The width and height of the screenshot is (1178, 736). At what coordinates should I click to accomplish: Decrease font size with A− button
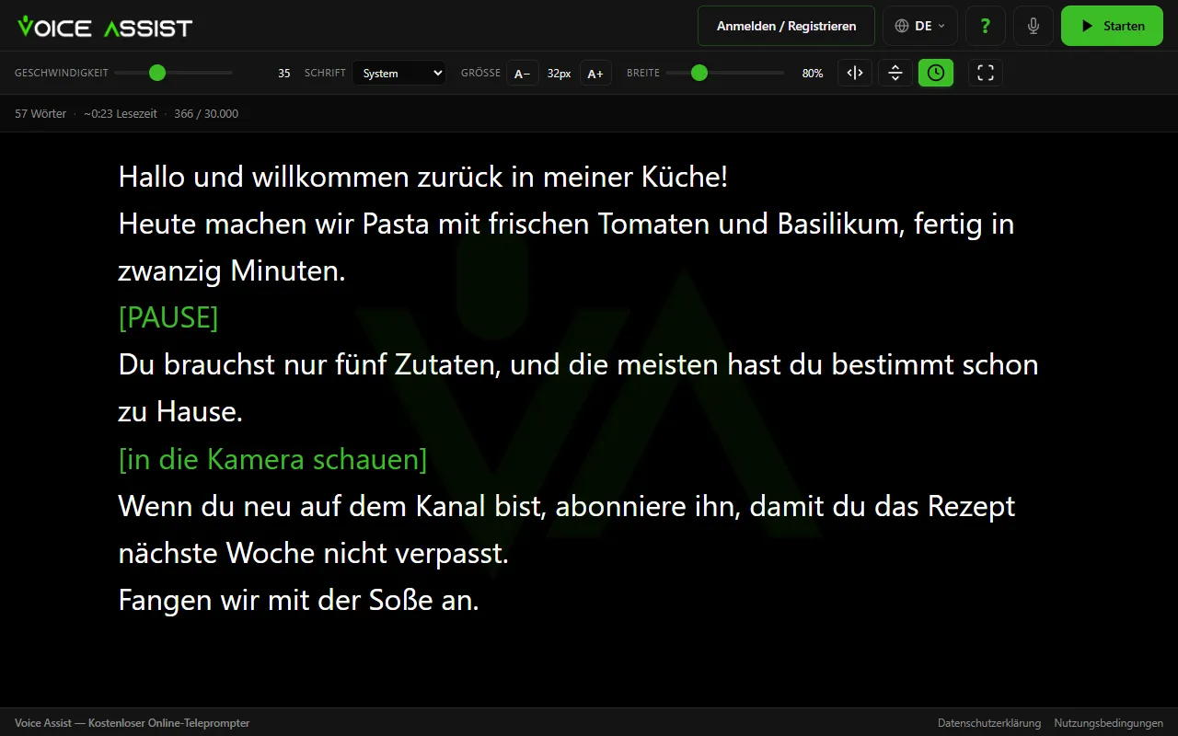pos(523,74)
